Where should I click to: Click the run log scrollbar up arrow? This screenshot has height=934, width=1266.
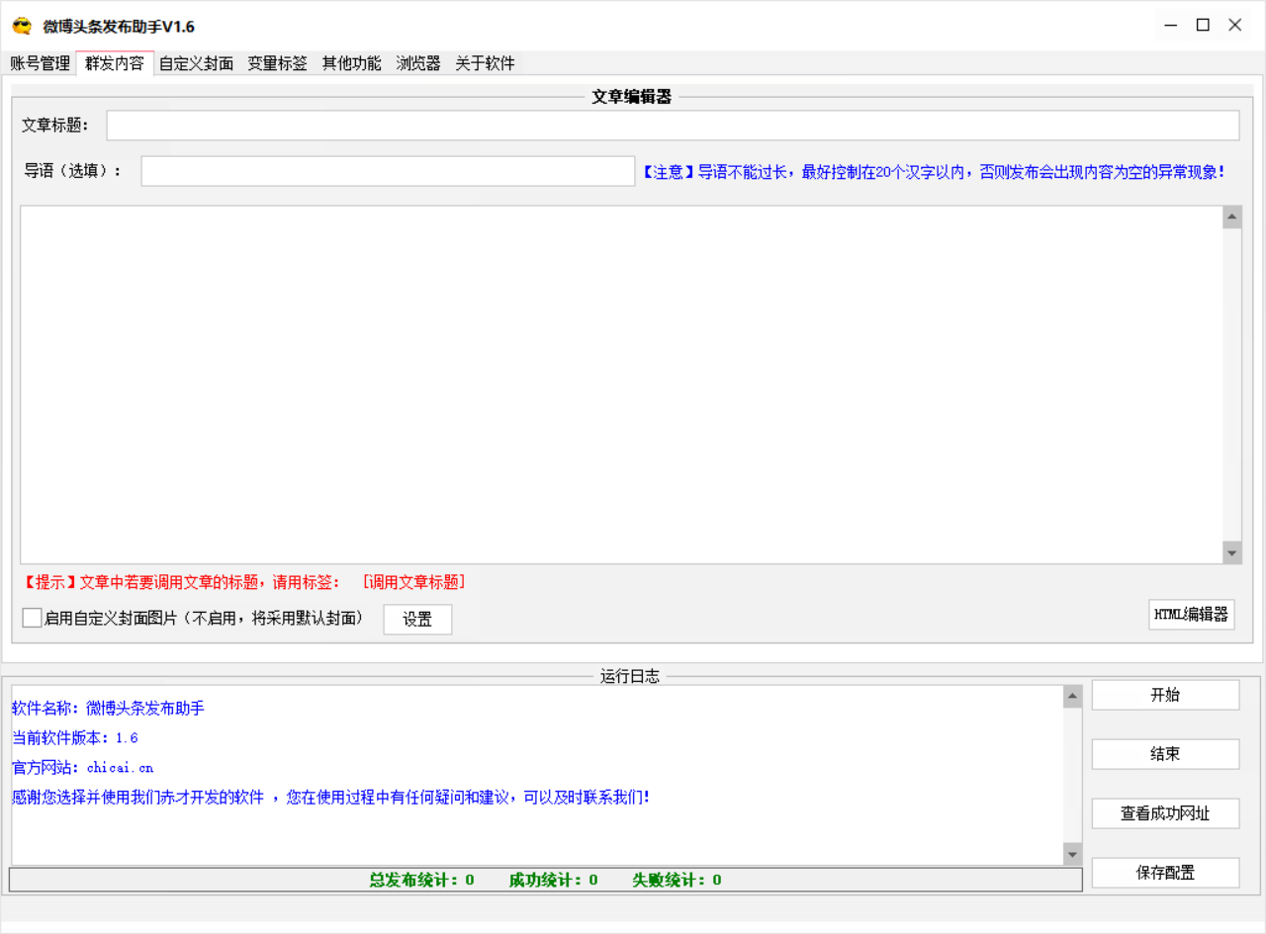(1073, 697)
